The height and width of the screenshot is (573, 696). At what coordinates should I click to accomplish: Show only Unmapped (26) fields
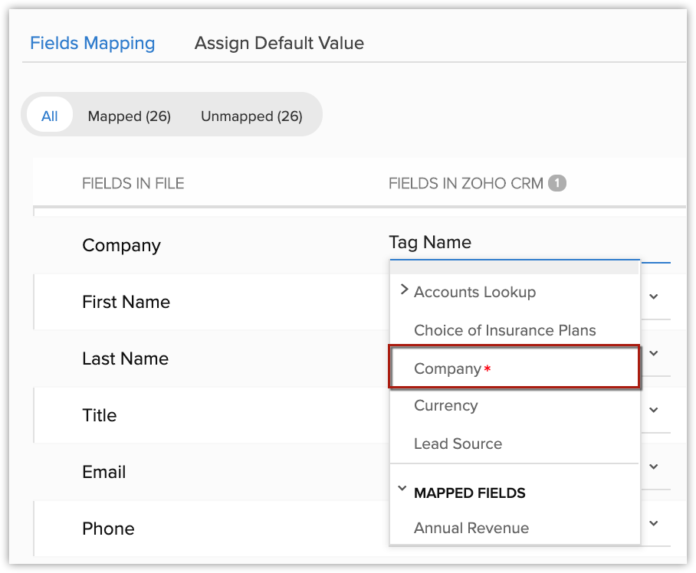tap(251, 116)
